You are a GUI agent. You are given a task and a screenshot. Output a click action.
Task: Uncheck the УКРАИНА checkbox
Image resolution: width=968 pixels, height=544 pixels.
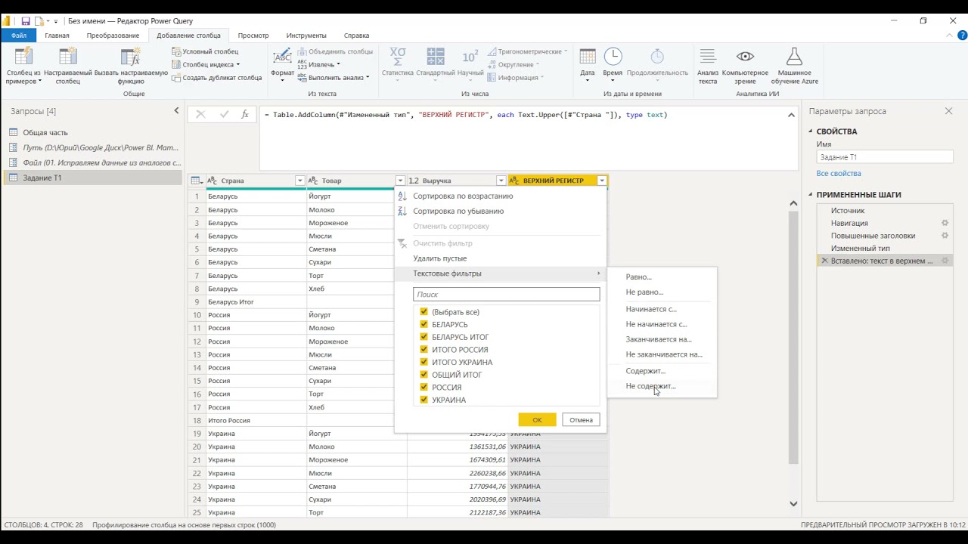pyautogui.click(x=423, y=400)
